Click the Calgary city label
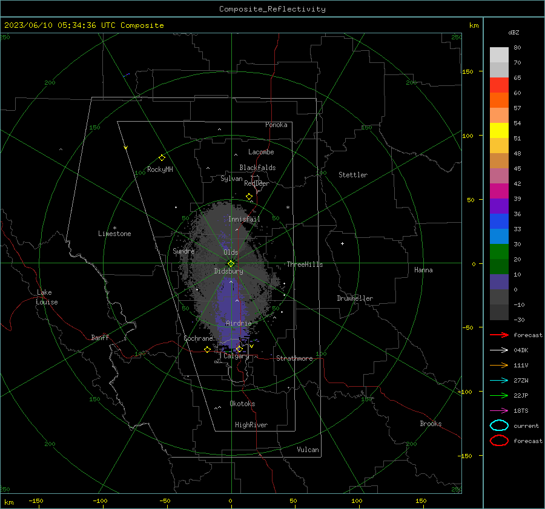The image size is (545, 509). point(236,356)
